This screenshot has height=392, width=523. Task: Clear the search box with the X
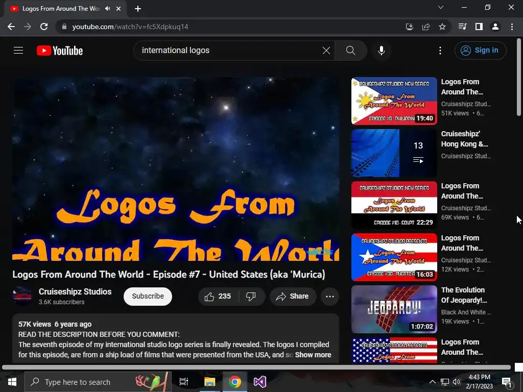click(x=326, y=51)
